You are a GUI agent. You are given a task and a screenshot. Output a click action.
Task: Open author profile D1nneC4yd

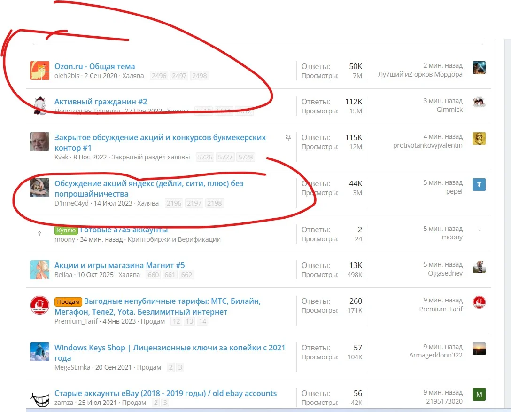pos(71,203)
